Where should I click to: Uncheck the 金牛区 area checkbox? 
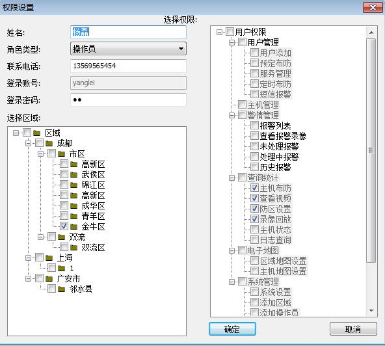coord(64,226)
